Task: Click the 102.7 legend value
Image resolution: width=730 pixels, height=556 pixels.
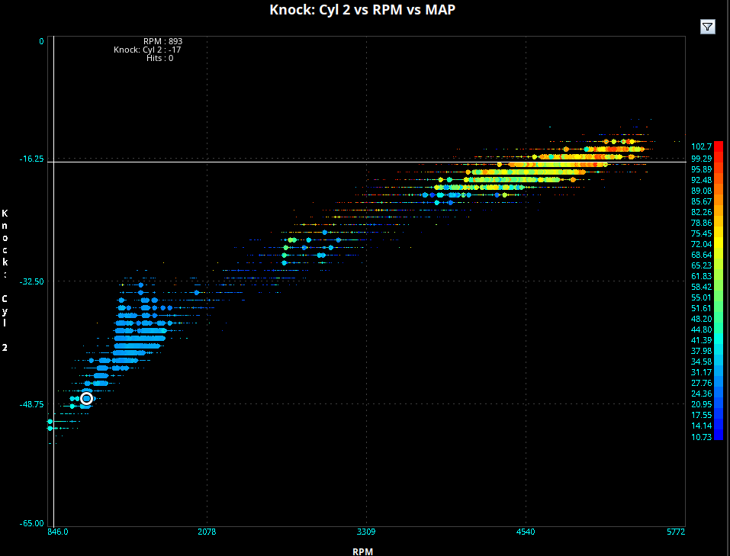Action: click(701, 146)
